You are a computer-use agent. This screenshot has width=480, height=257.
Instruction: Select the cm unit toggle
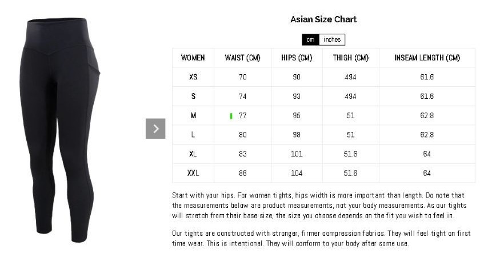pyautogui.click(x=311, y=40)
